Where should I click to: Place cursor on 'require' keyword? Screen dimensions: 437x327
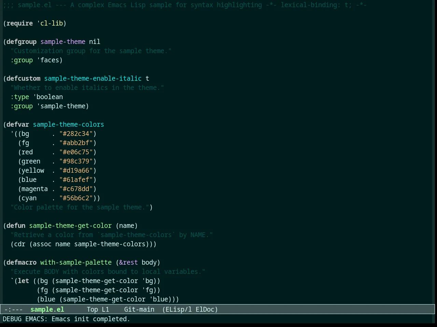tap(19, 23)
